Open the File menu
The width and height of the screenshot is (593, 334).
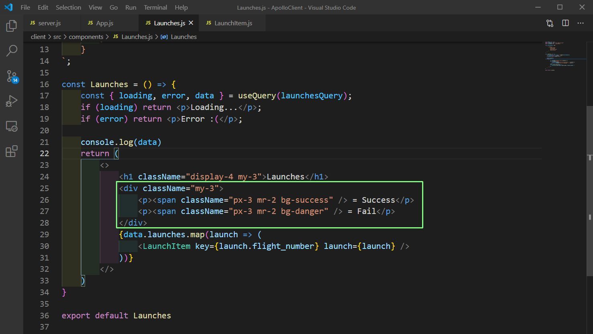tap(25, 7)
